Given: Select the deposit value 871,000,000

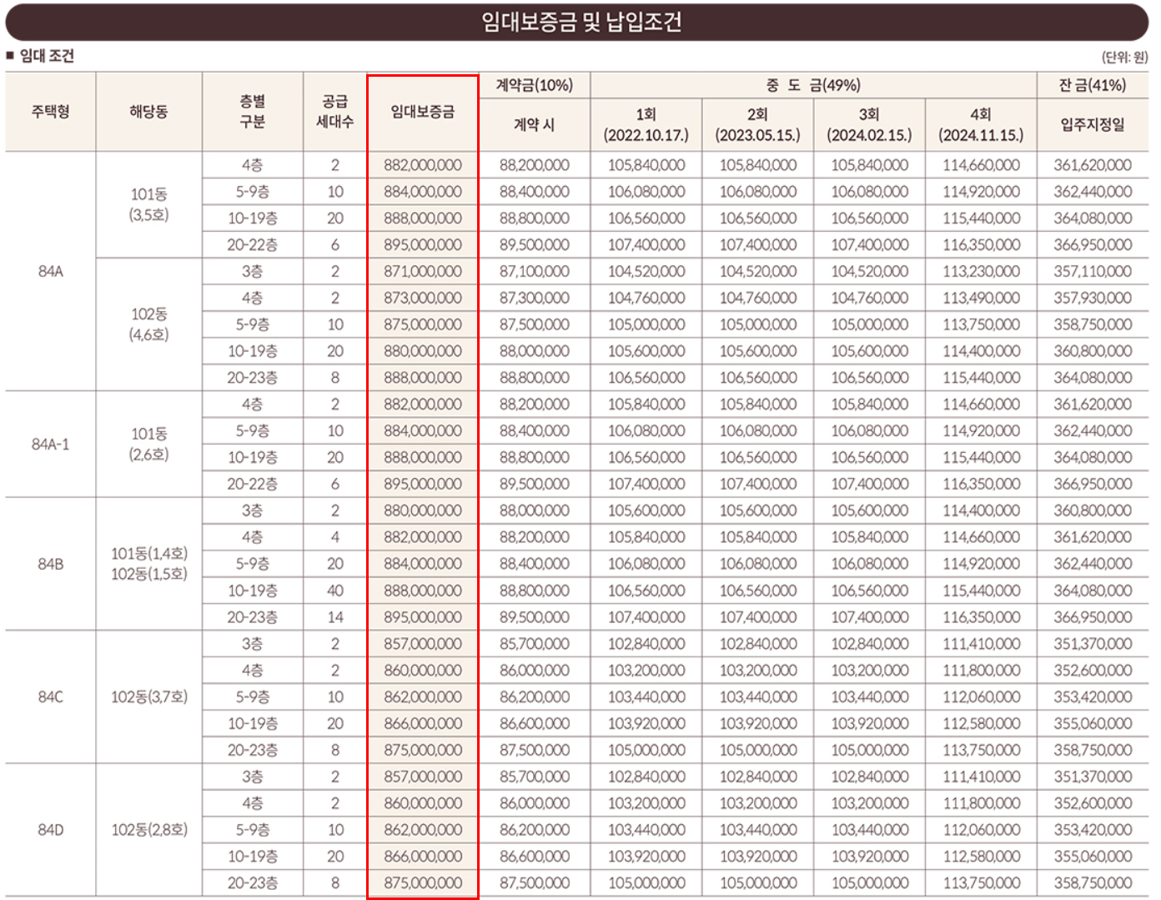Looking at the screenshot, I should [423, 271].
